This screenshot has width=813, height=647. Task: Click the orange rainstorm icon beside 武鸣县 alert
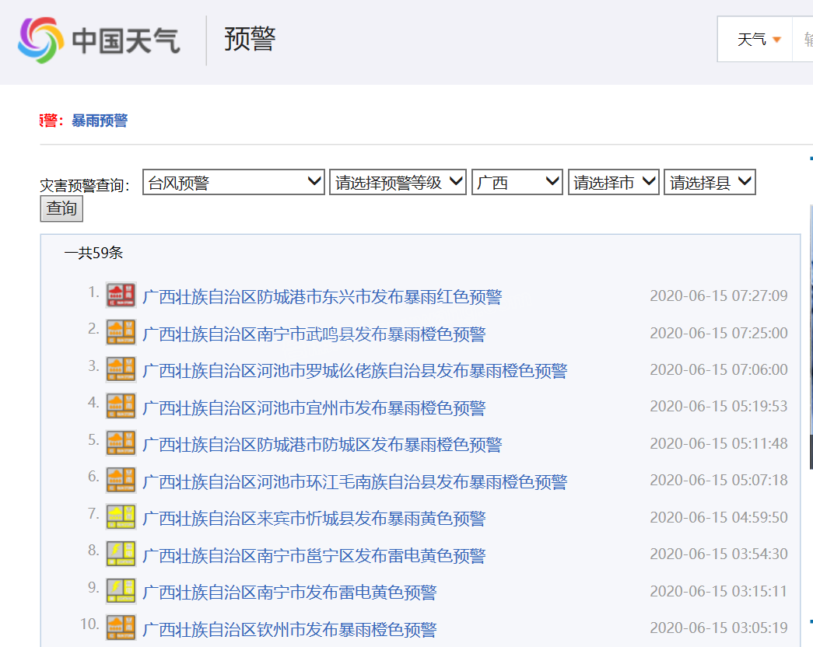pos(121,333)
